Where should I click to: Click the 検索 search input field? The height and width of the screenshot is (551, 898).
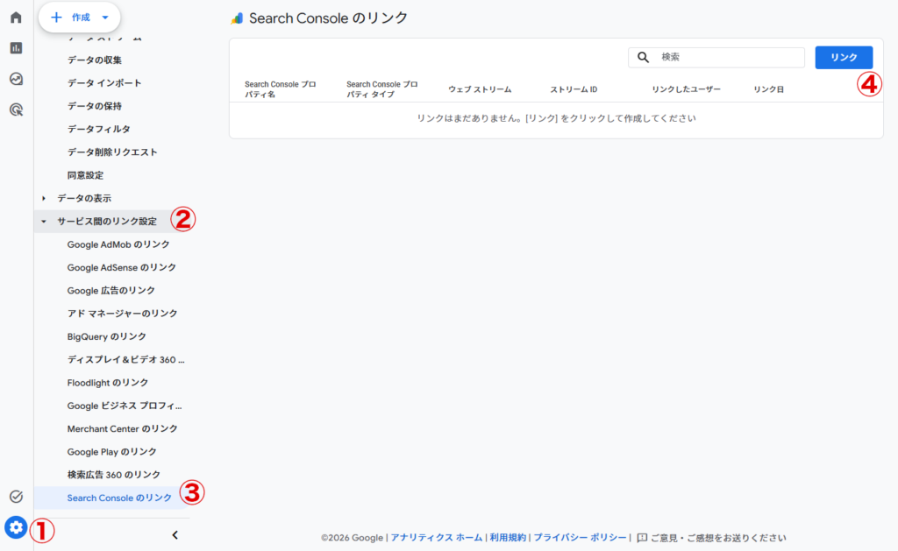pyautogui.click(x=716, y=57)
